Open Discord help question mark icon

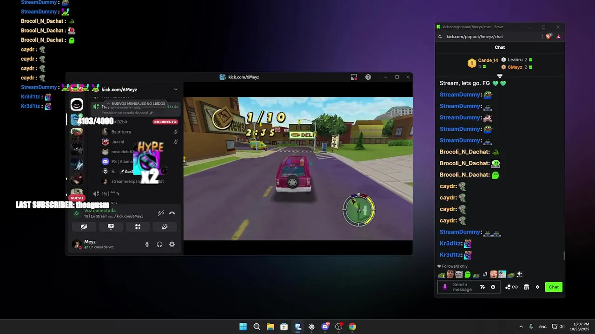368,77
